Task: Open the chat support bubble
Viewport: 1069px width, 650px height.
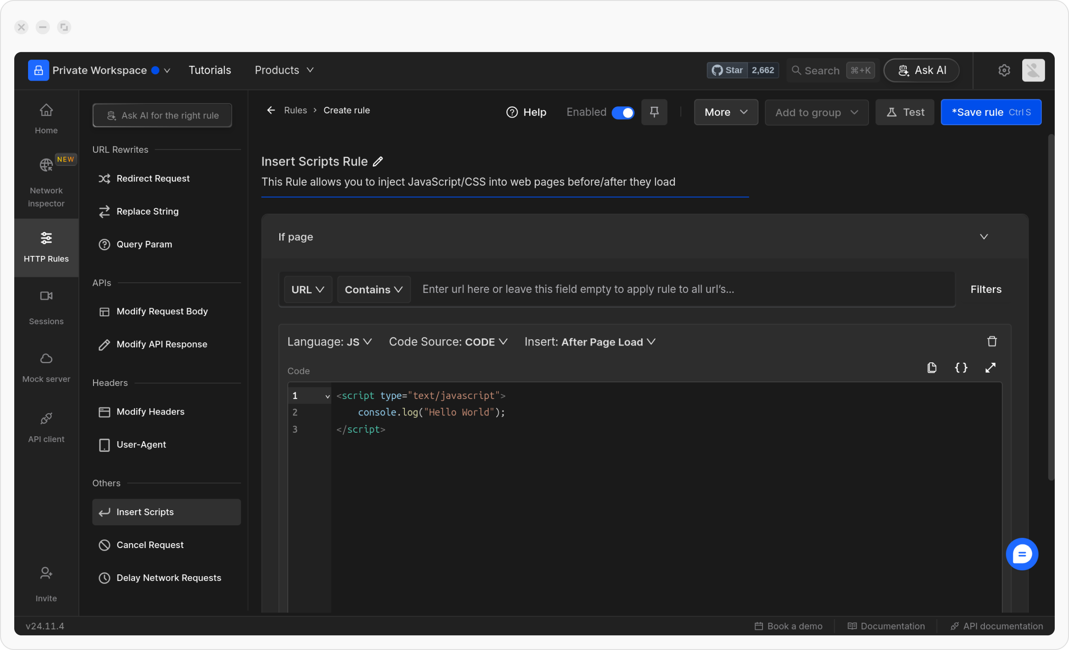Action: (x=1021, y=554)
